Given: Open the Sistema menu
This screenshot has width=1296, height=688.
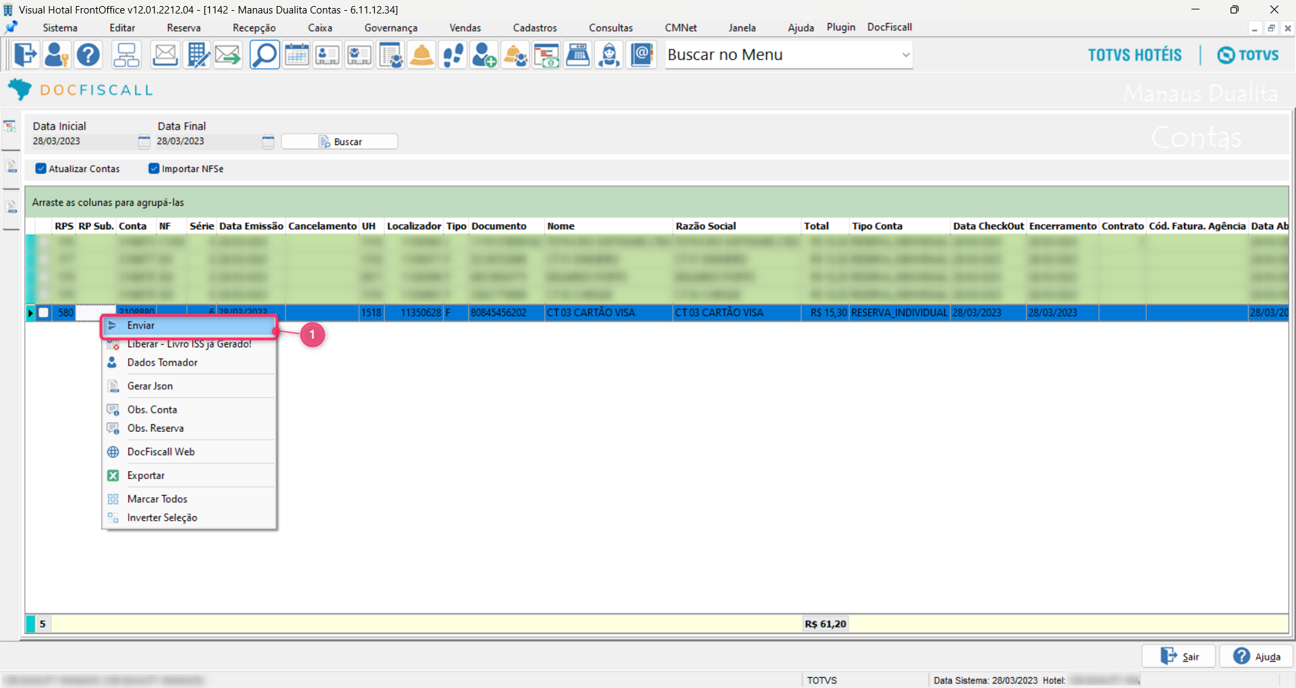Looking at the screenshot, I should pyautogui.click(x=60, y=28).
